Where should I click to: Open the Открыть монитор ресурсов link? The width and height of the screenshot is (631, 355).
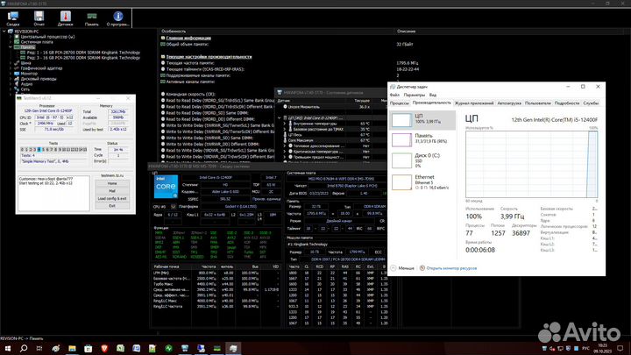(449, 268)
